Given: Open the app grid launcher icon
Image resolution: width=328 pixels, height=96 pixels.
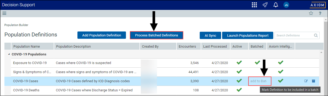Looking at the screenshot, I should pos(254,5).
